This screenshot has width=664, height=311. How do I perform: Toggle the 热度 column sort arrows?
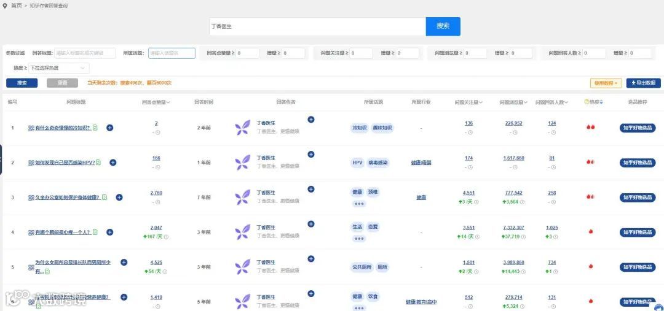[601, 102]
